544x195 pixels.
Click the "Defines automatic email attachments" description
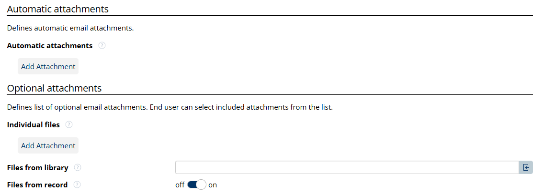[x=70, y=28]
